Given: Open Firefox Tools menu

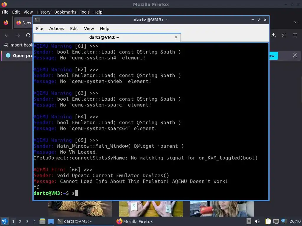Looking at the screenshot, I should tap(85, 12).
